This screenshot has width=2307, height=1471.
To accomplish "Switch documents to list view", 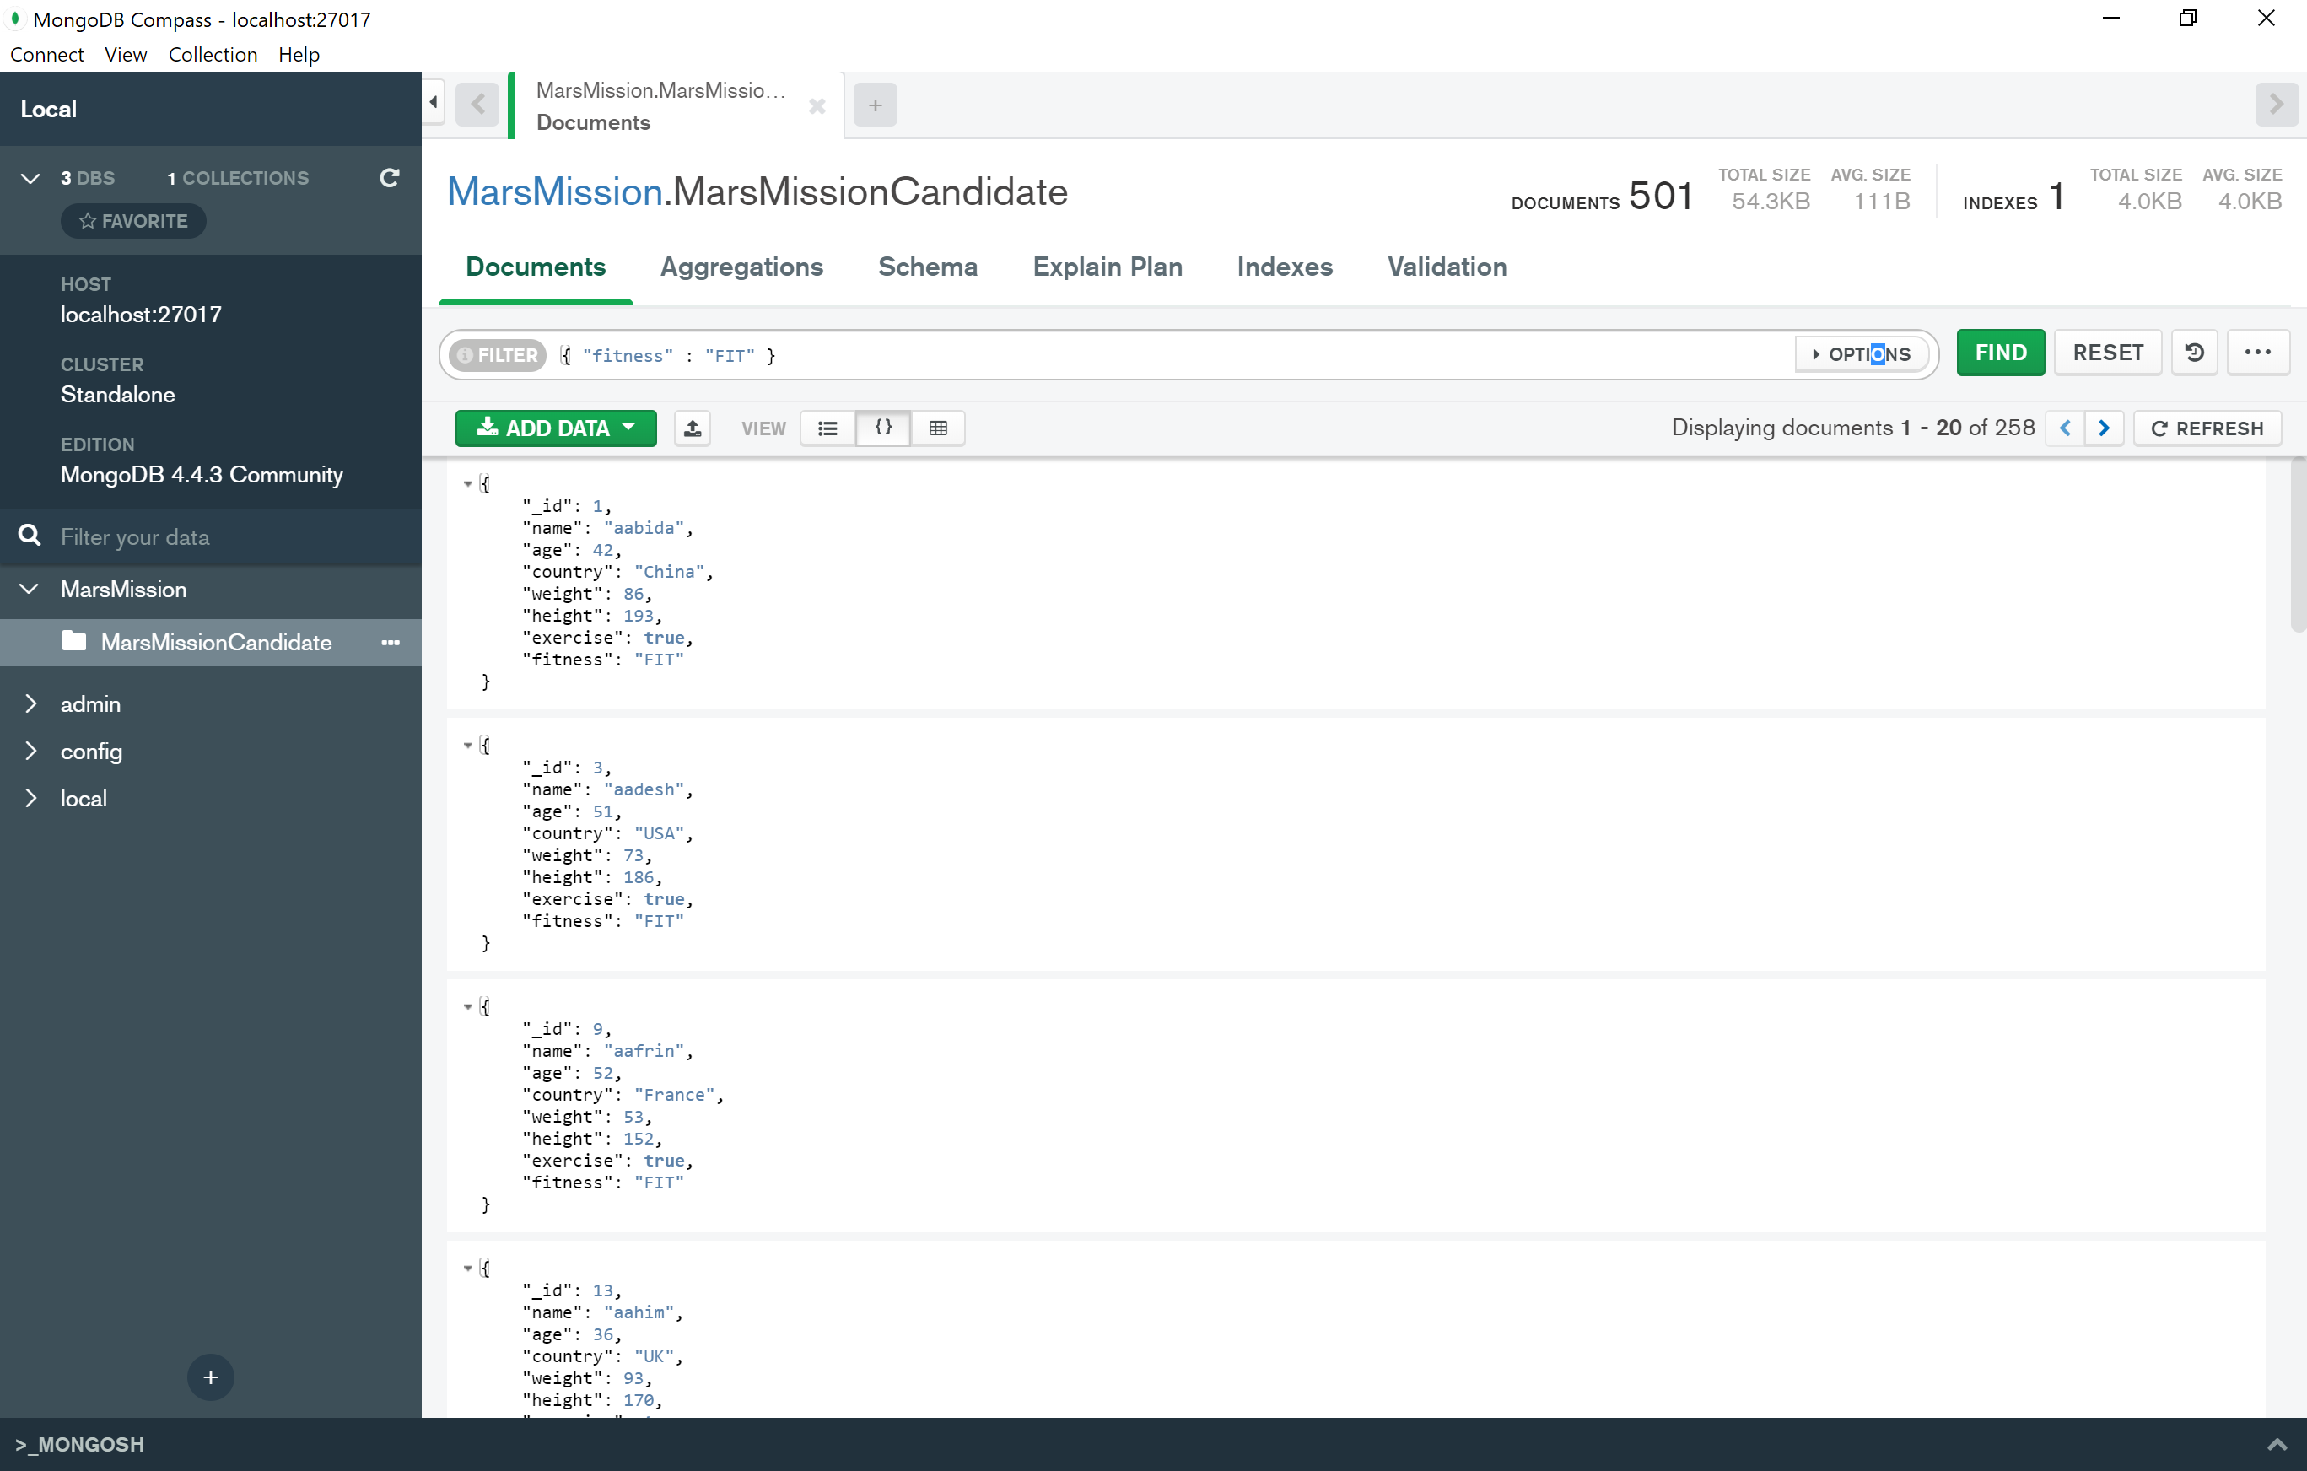I will pos(826,428).
